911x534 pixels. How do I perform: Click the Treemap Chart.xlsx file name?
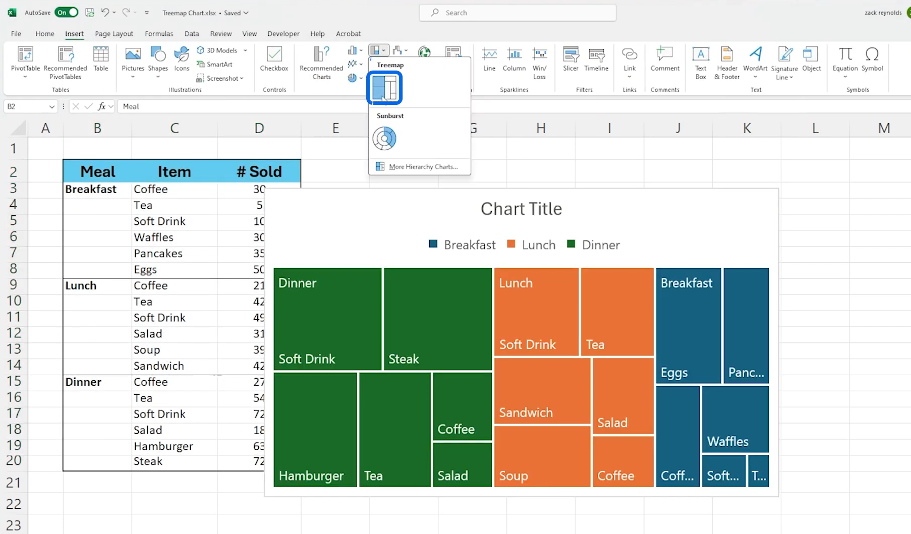(189, 13)
